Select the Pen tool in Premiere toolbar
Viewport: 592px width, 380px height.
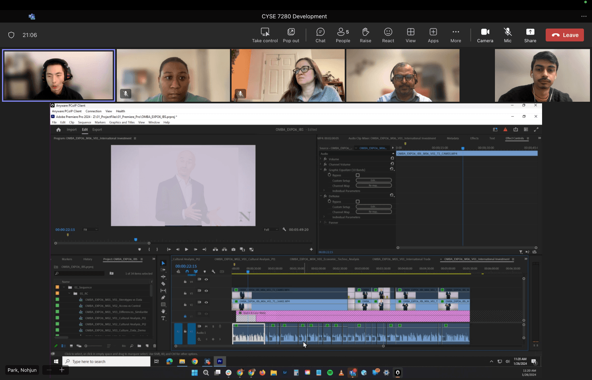click(163, 298)
